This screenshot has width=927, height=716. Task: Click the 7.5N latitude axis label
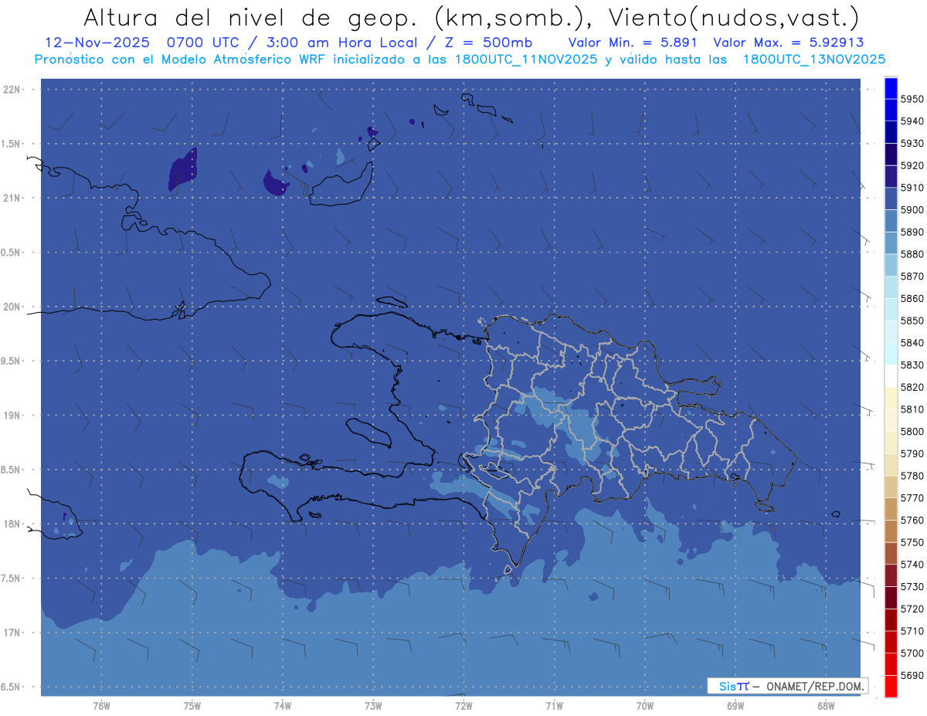[x=12, y=579]
